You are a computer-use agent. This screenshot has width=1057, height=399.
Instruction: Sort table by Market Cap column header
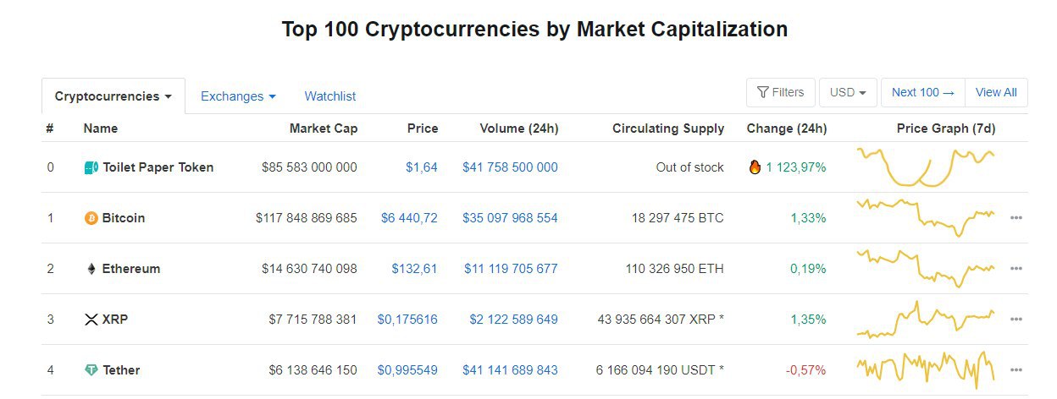tap(324, 128)
